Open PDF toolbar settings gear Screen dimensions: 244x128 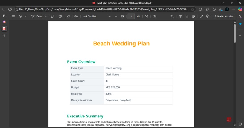coord(208,16)
